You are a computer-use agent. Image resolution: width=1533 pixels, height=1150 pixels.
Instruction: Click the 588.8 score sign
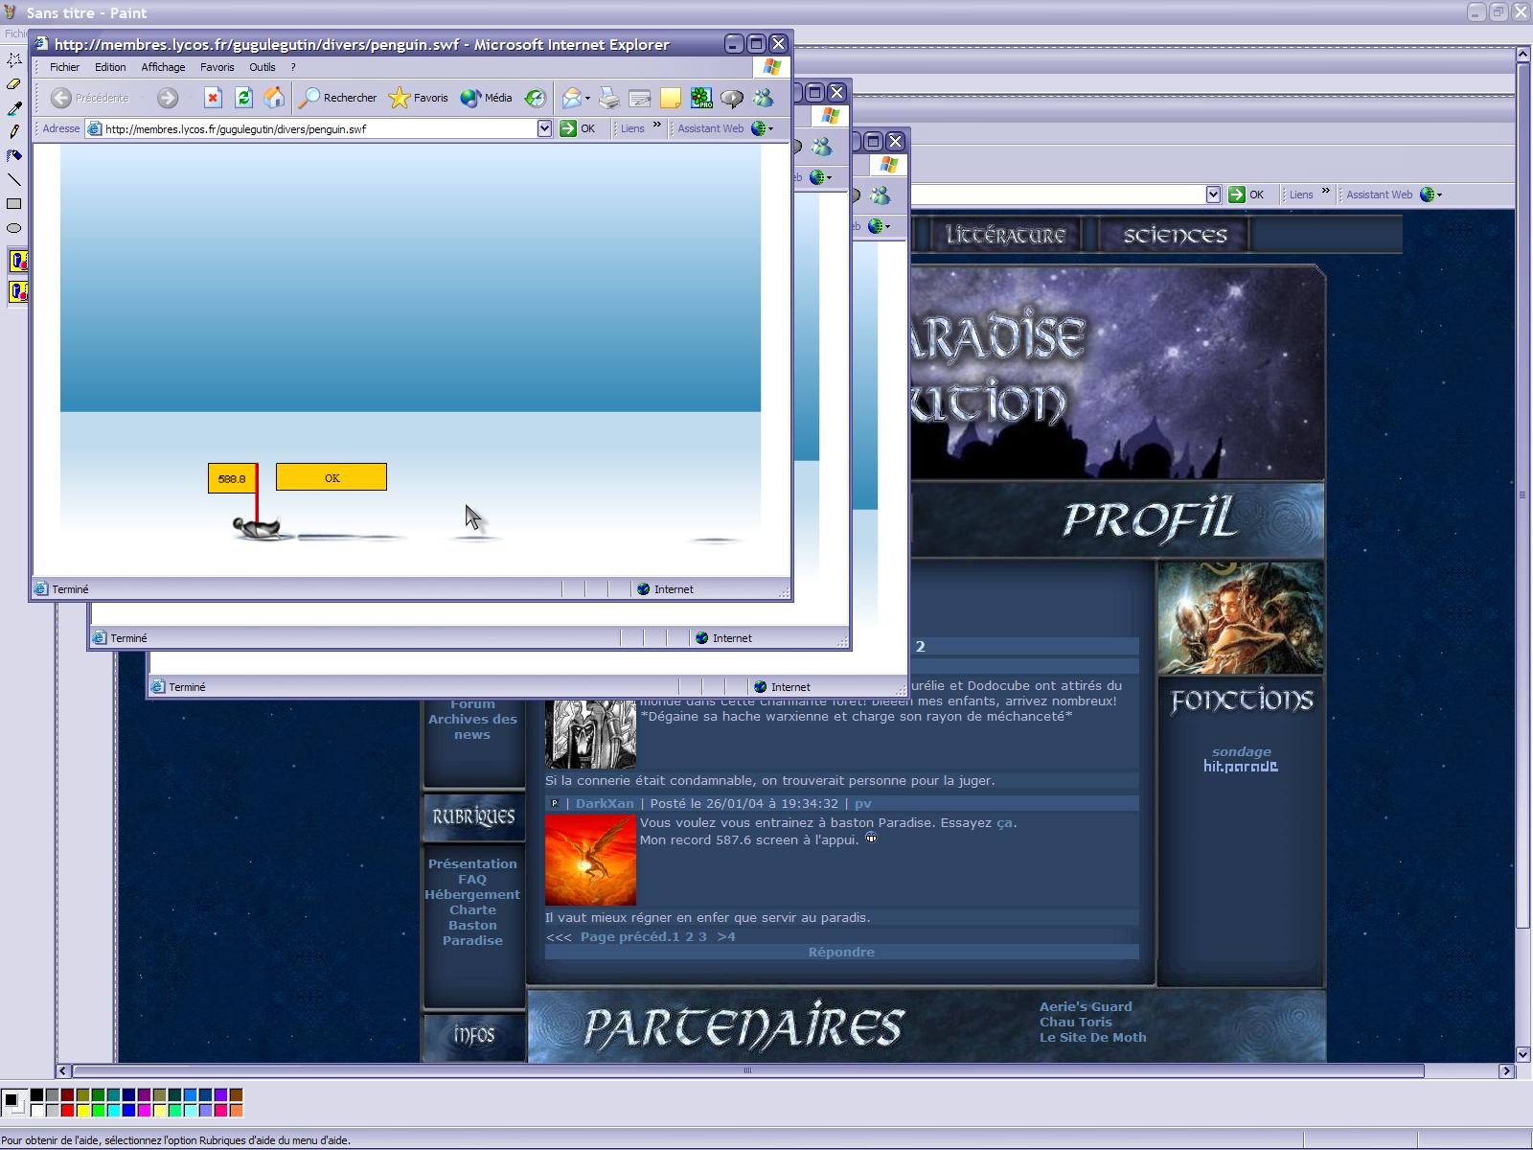click(x=232, y=478)
